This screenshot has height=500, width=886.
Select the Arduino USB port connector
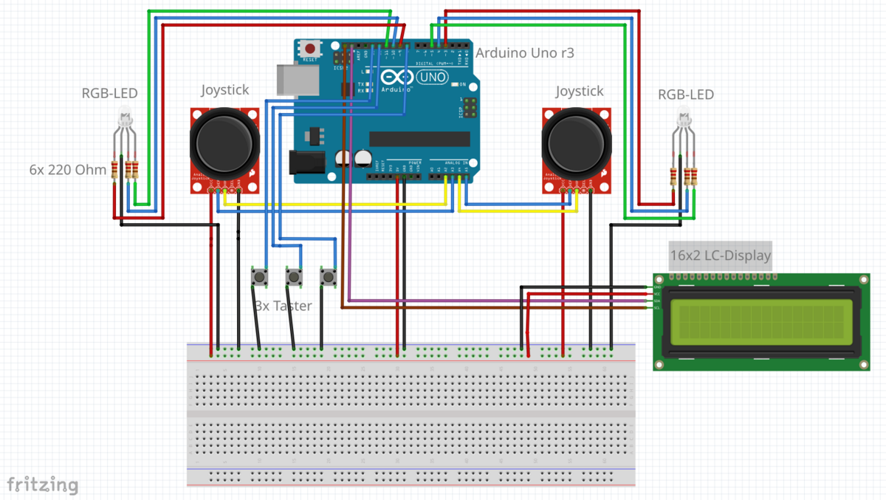[x=298, y=79]
